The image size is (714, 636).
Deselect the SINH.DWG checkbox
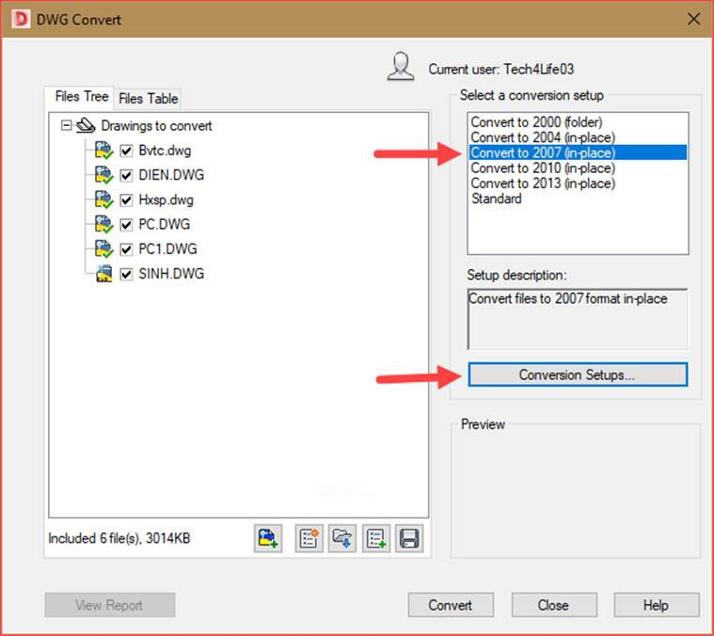tap(126, 274)
